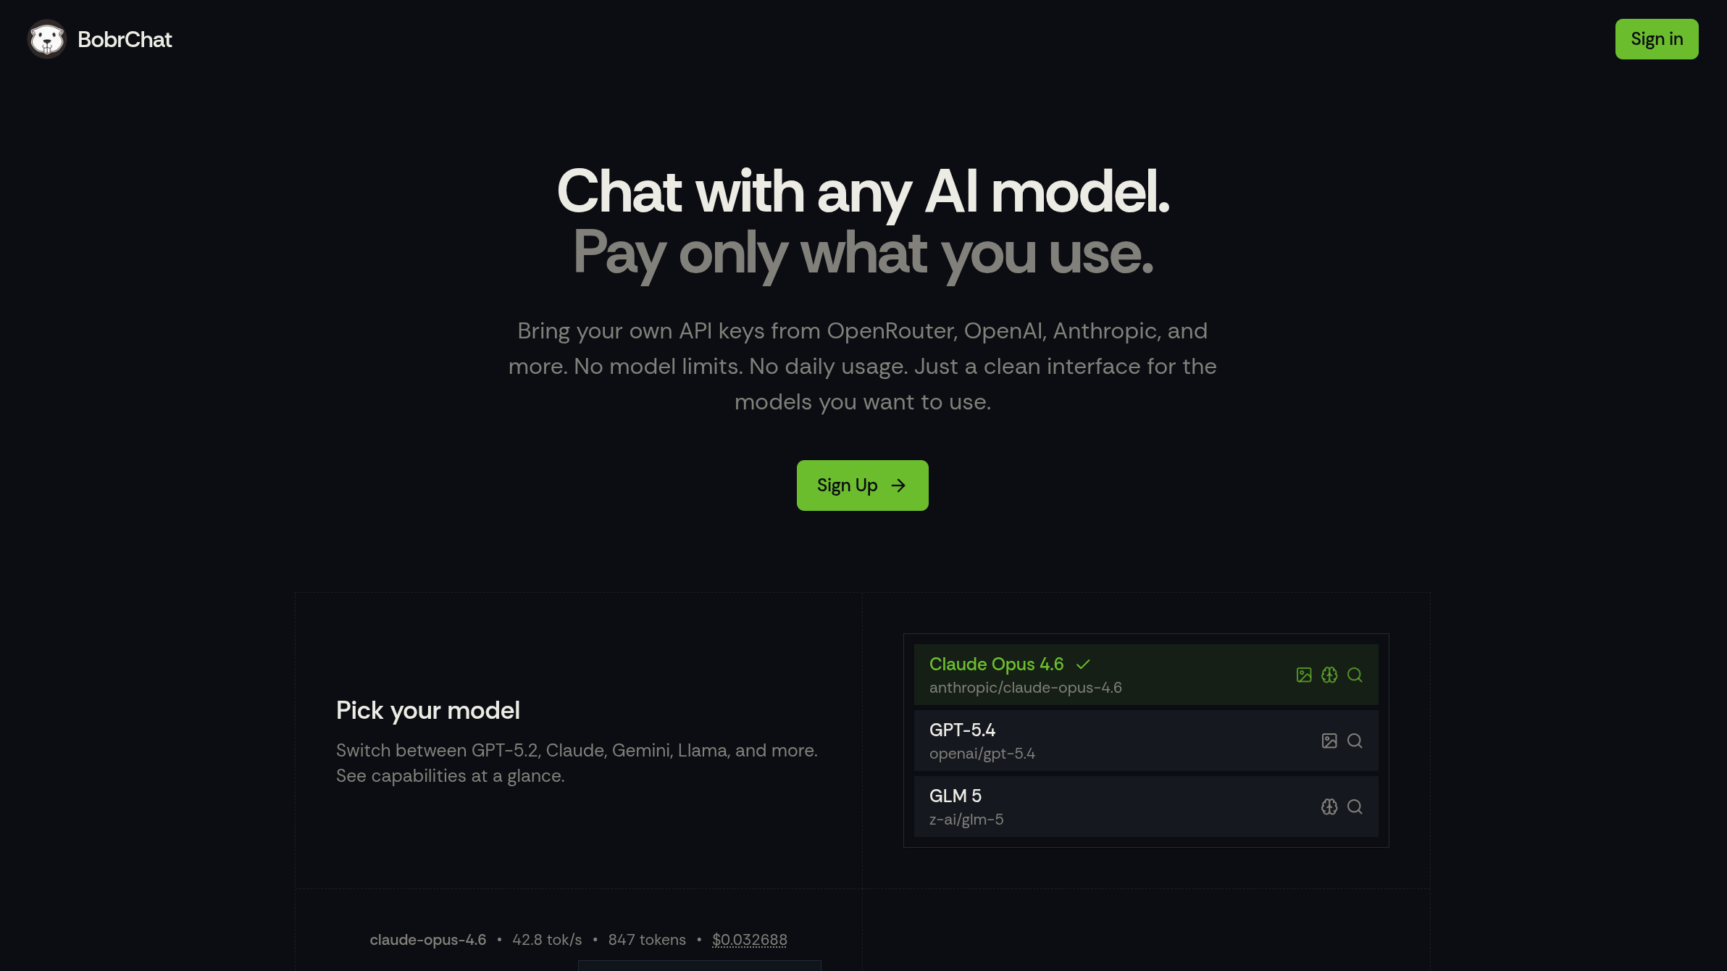Click the arrow icon in Sign Up button
The width and height of the screenshot is (1727, 971).
(898, 485)
